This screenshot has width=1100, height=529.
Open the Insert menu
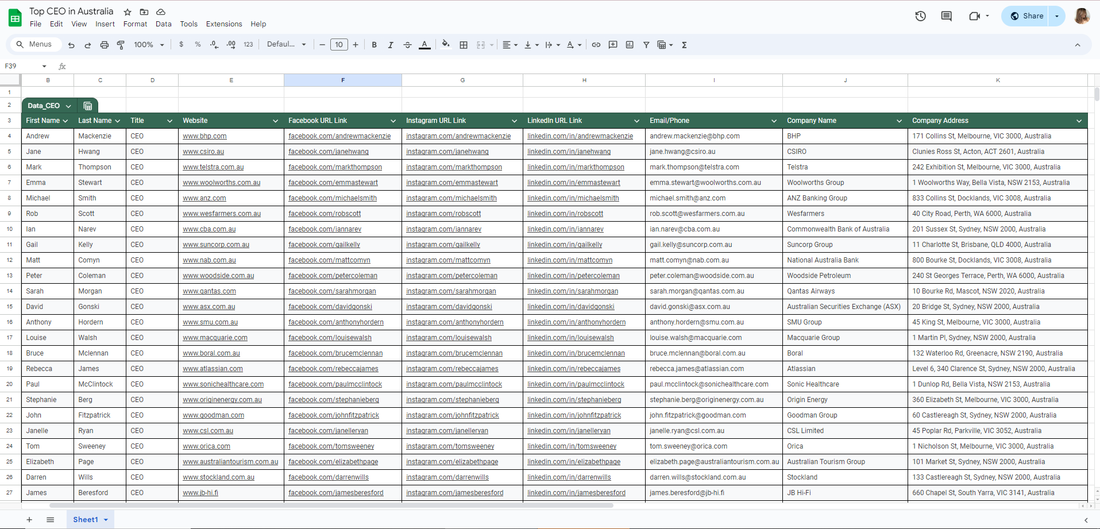tap(105, 24)
